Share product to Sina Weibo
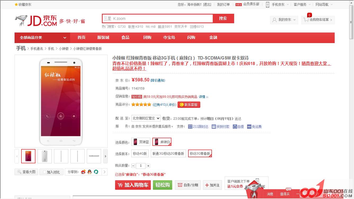The image size is (354, 199). pyautogui.click(x=83, y=172)
